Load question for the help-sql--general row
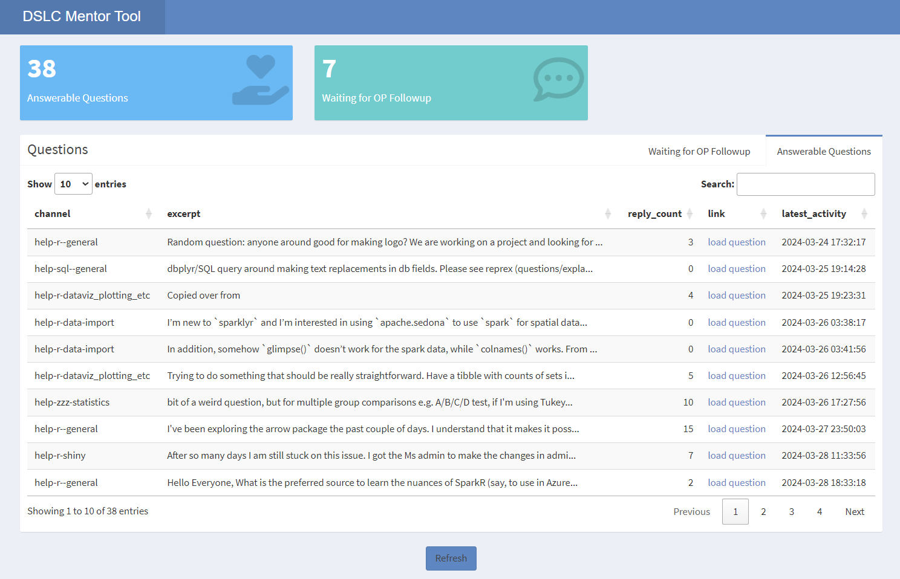900x579 pixels. [x=736, y=269]
